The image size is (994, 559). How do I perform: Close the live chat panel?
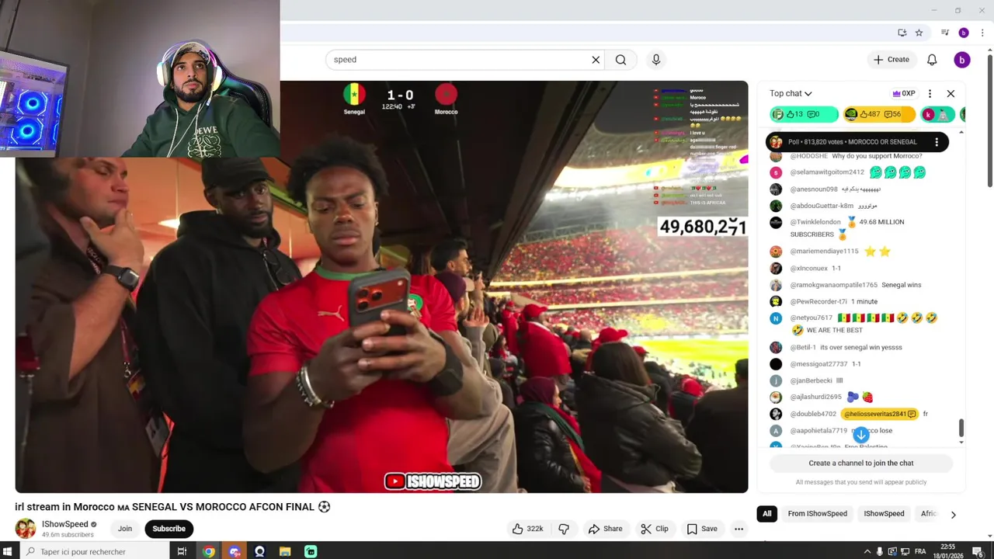click(x=951, y=93)
